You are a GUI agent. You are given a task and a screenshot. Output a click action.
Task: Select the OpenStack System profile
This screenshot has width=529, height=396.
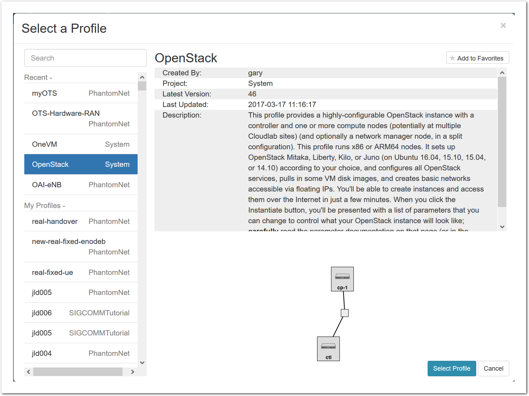pos(81,164)
